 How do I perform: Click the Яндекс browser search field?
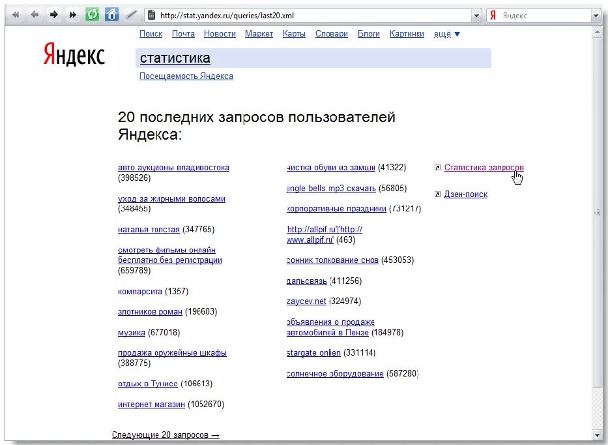click(545, 16)
